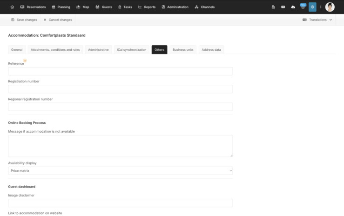Click the cloud upload icon
344x216 pixels.
293,7
